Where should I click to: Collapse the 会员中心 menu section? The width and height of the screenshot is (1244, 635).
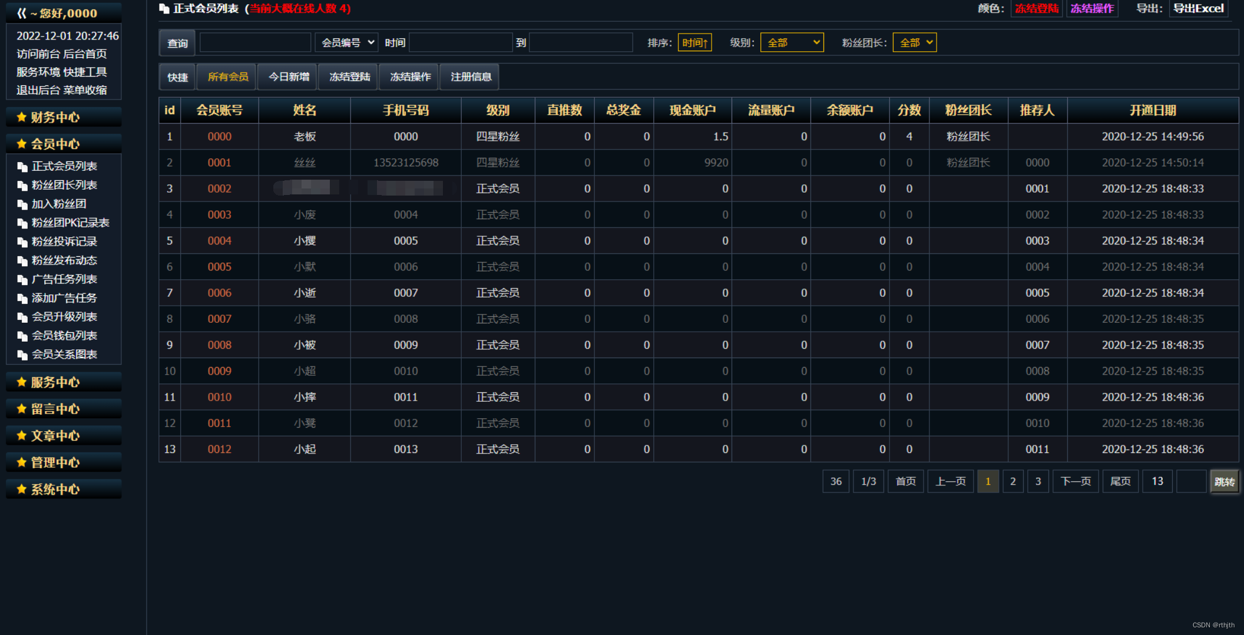coord(64,144)
